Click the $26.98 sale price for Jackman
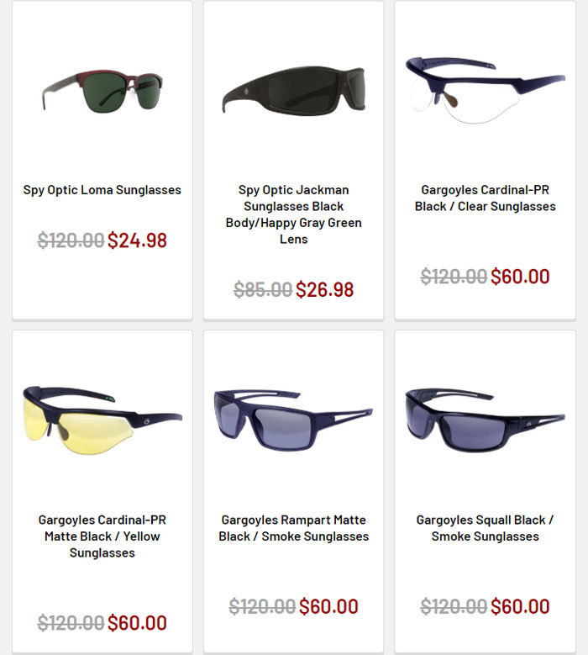Screen dimensions: 588x655 pyautogui.click(x=325, y=289)
